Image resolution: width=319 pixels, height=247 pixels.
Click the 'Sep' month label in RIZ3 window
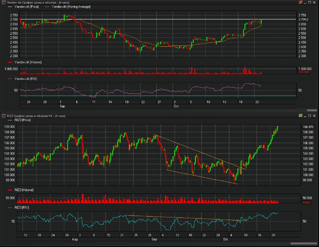click(154, 239)
